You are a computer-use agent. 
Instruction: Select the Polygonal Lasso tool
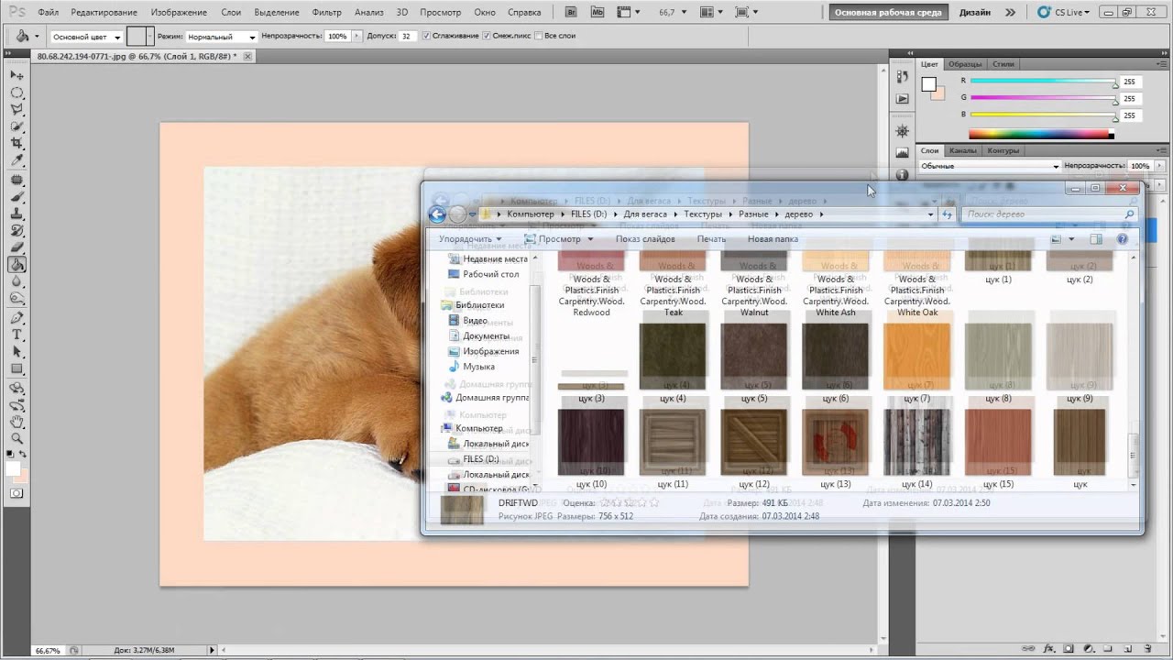(x=16, y=110)
